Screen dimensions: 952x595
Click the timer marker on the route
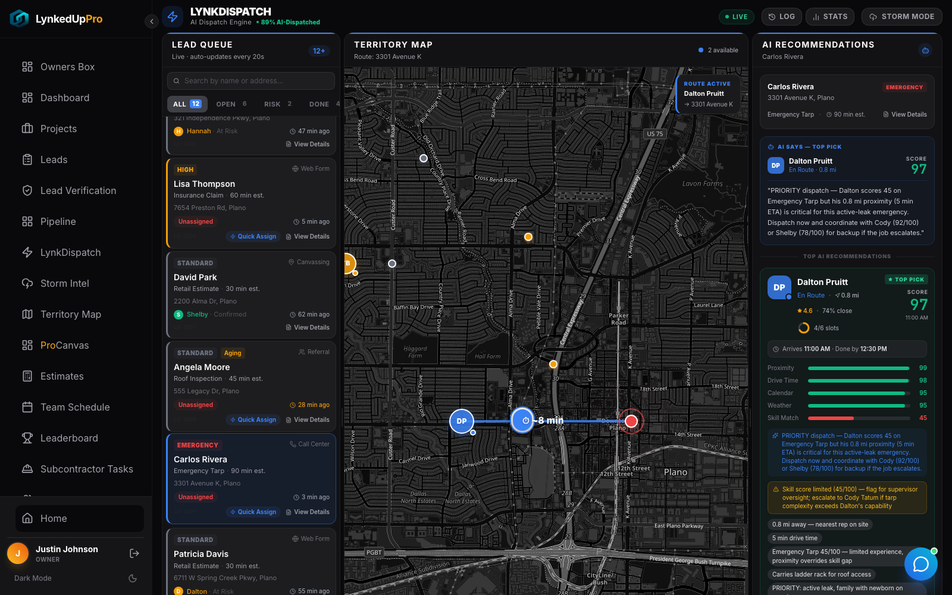(523, 421)
